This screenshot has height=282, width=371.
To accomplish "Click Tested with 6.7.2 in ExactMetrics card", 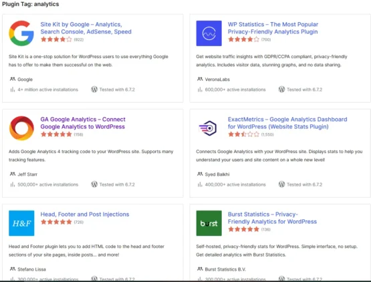I will pos(305,184).
